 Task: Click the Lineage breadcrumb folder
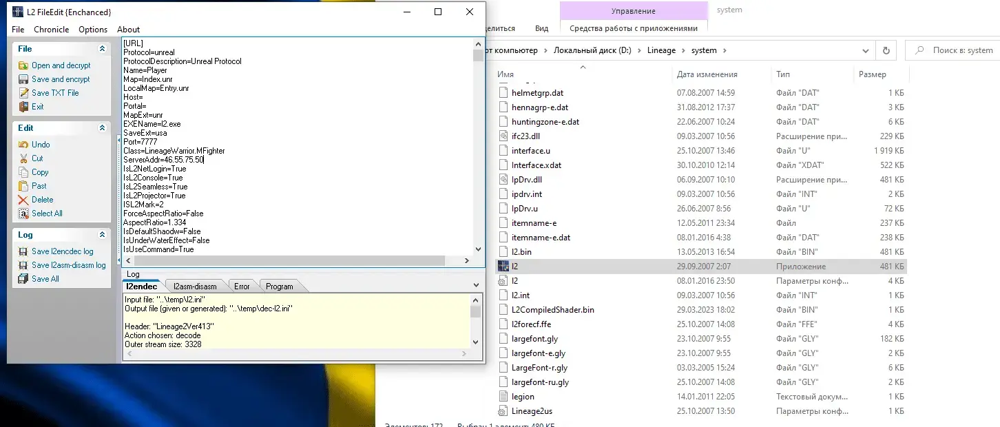point(661,50)
